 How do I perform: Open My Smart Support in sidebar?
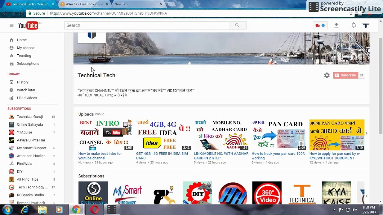[32, 148]
